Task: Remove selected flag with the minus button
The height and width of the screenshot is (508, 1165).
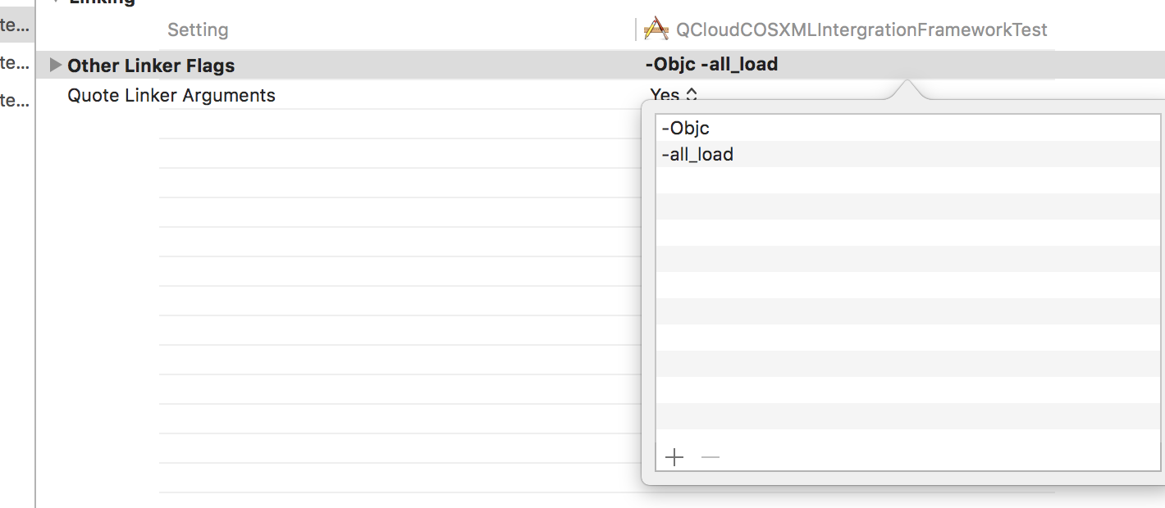Action: pos(710,457)
